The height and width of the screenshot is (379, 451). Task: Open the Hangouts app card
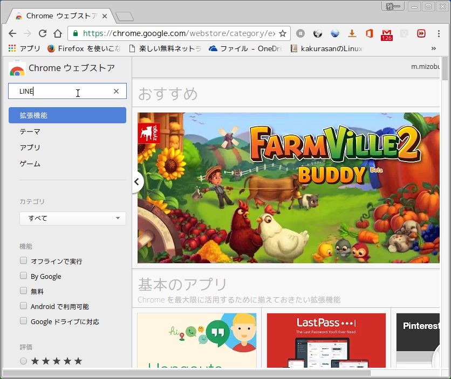[x=197, y=340]
